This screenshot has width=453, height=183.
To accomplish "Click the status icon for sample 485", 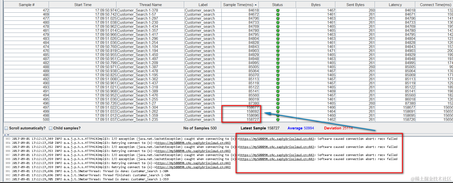I will 278,55.
